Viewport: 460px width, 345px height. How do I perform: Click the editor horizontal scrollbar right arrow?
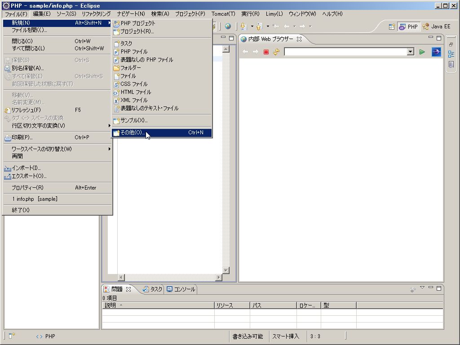pyautogui.click(x=219, y=277)
